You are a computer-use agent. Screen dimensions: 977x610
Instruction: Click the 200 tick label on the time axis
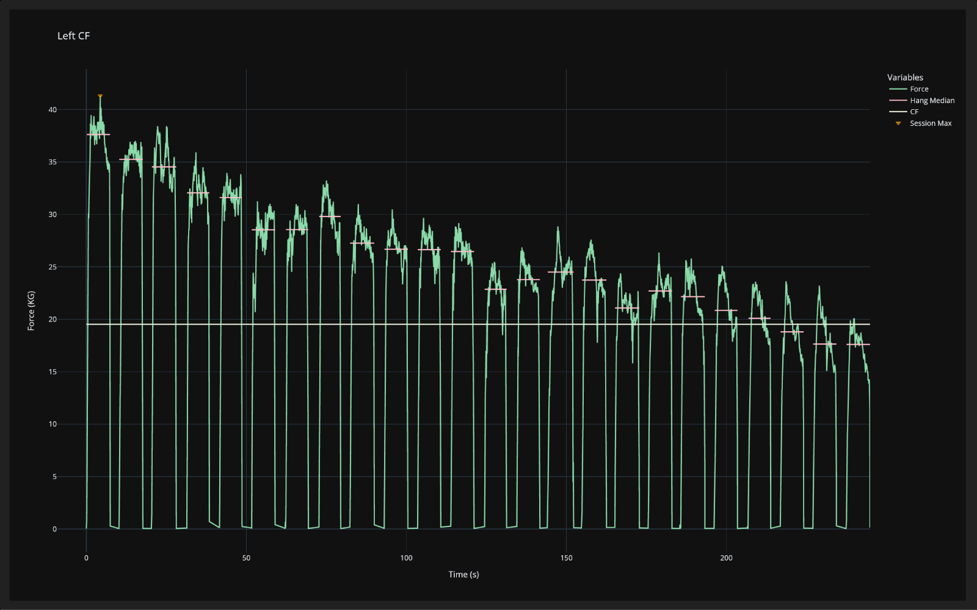(726, 558)
